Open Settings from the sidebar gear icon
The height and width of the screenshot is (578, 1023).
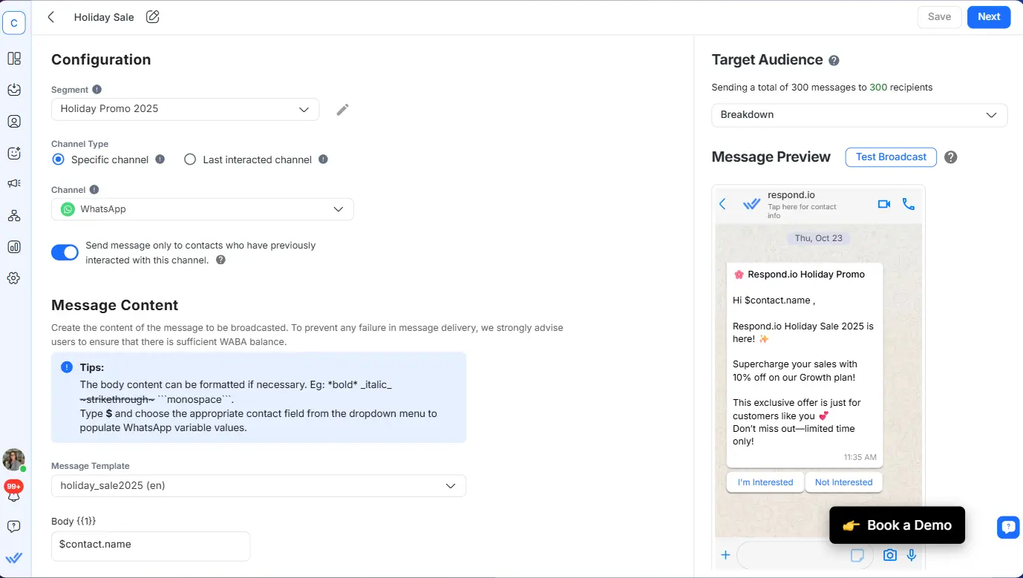(x=14, y=277)
